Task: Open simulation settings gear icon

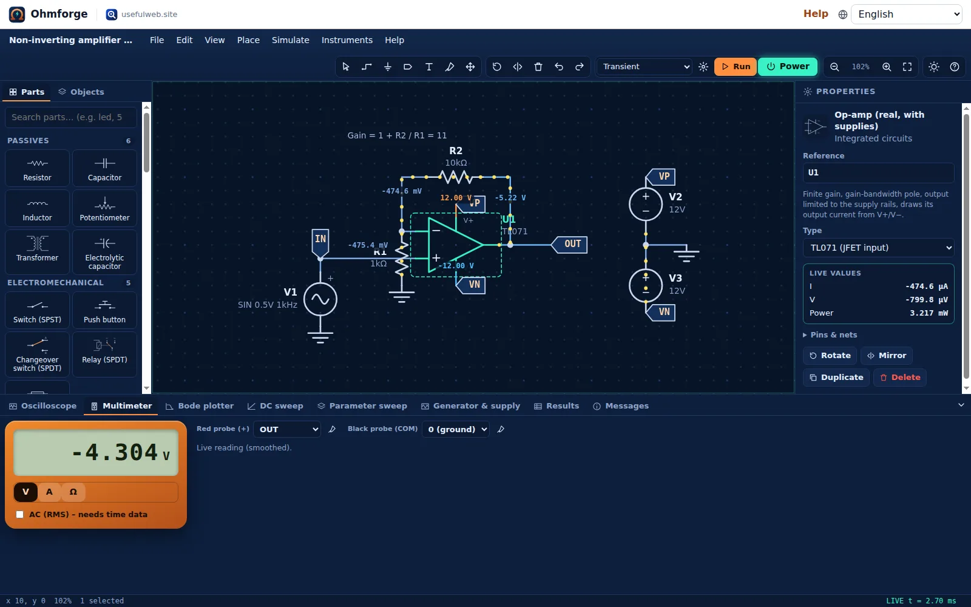Action: (703, 67)
